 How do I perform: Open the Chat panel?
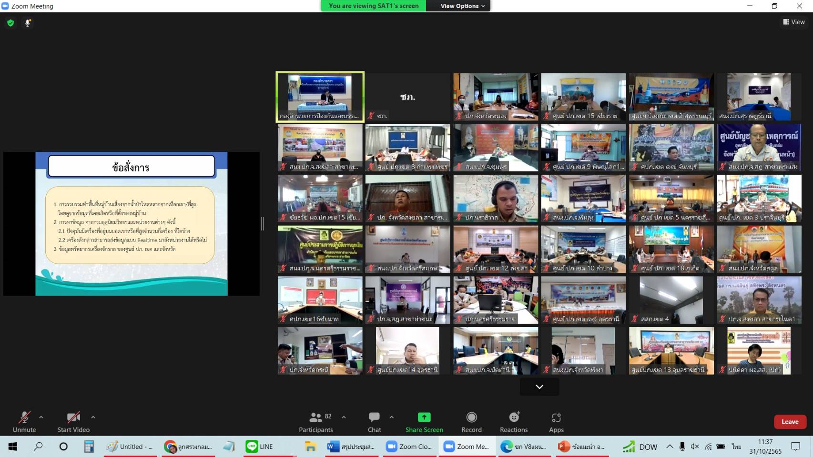pos(374,422)
